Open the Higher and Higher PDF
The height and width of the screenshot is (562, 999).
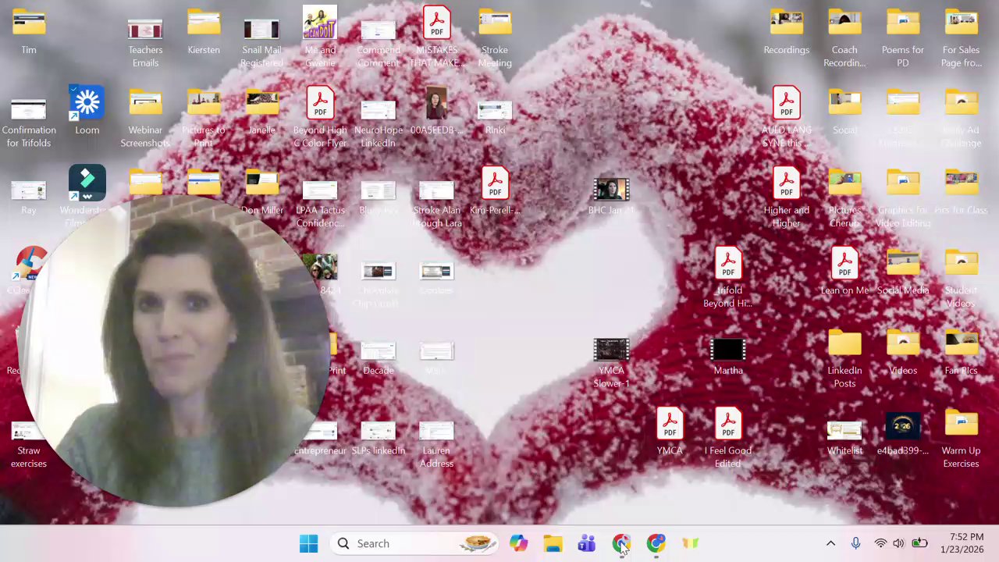786,197
